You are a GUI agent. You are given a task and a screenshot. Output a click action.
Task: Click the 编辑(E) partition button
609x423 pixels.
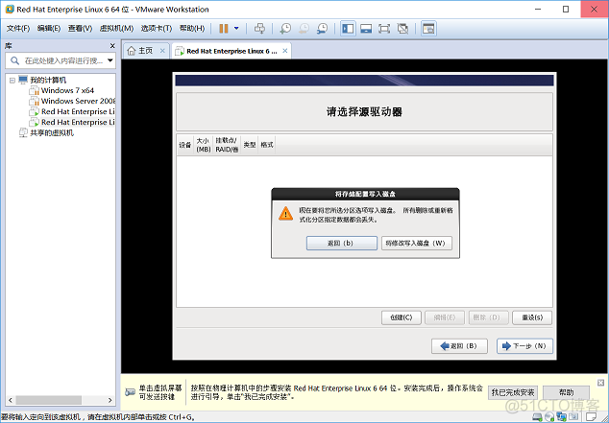pyautogui.click(x=445, y=317)
